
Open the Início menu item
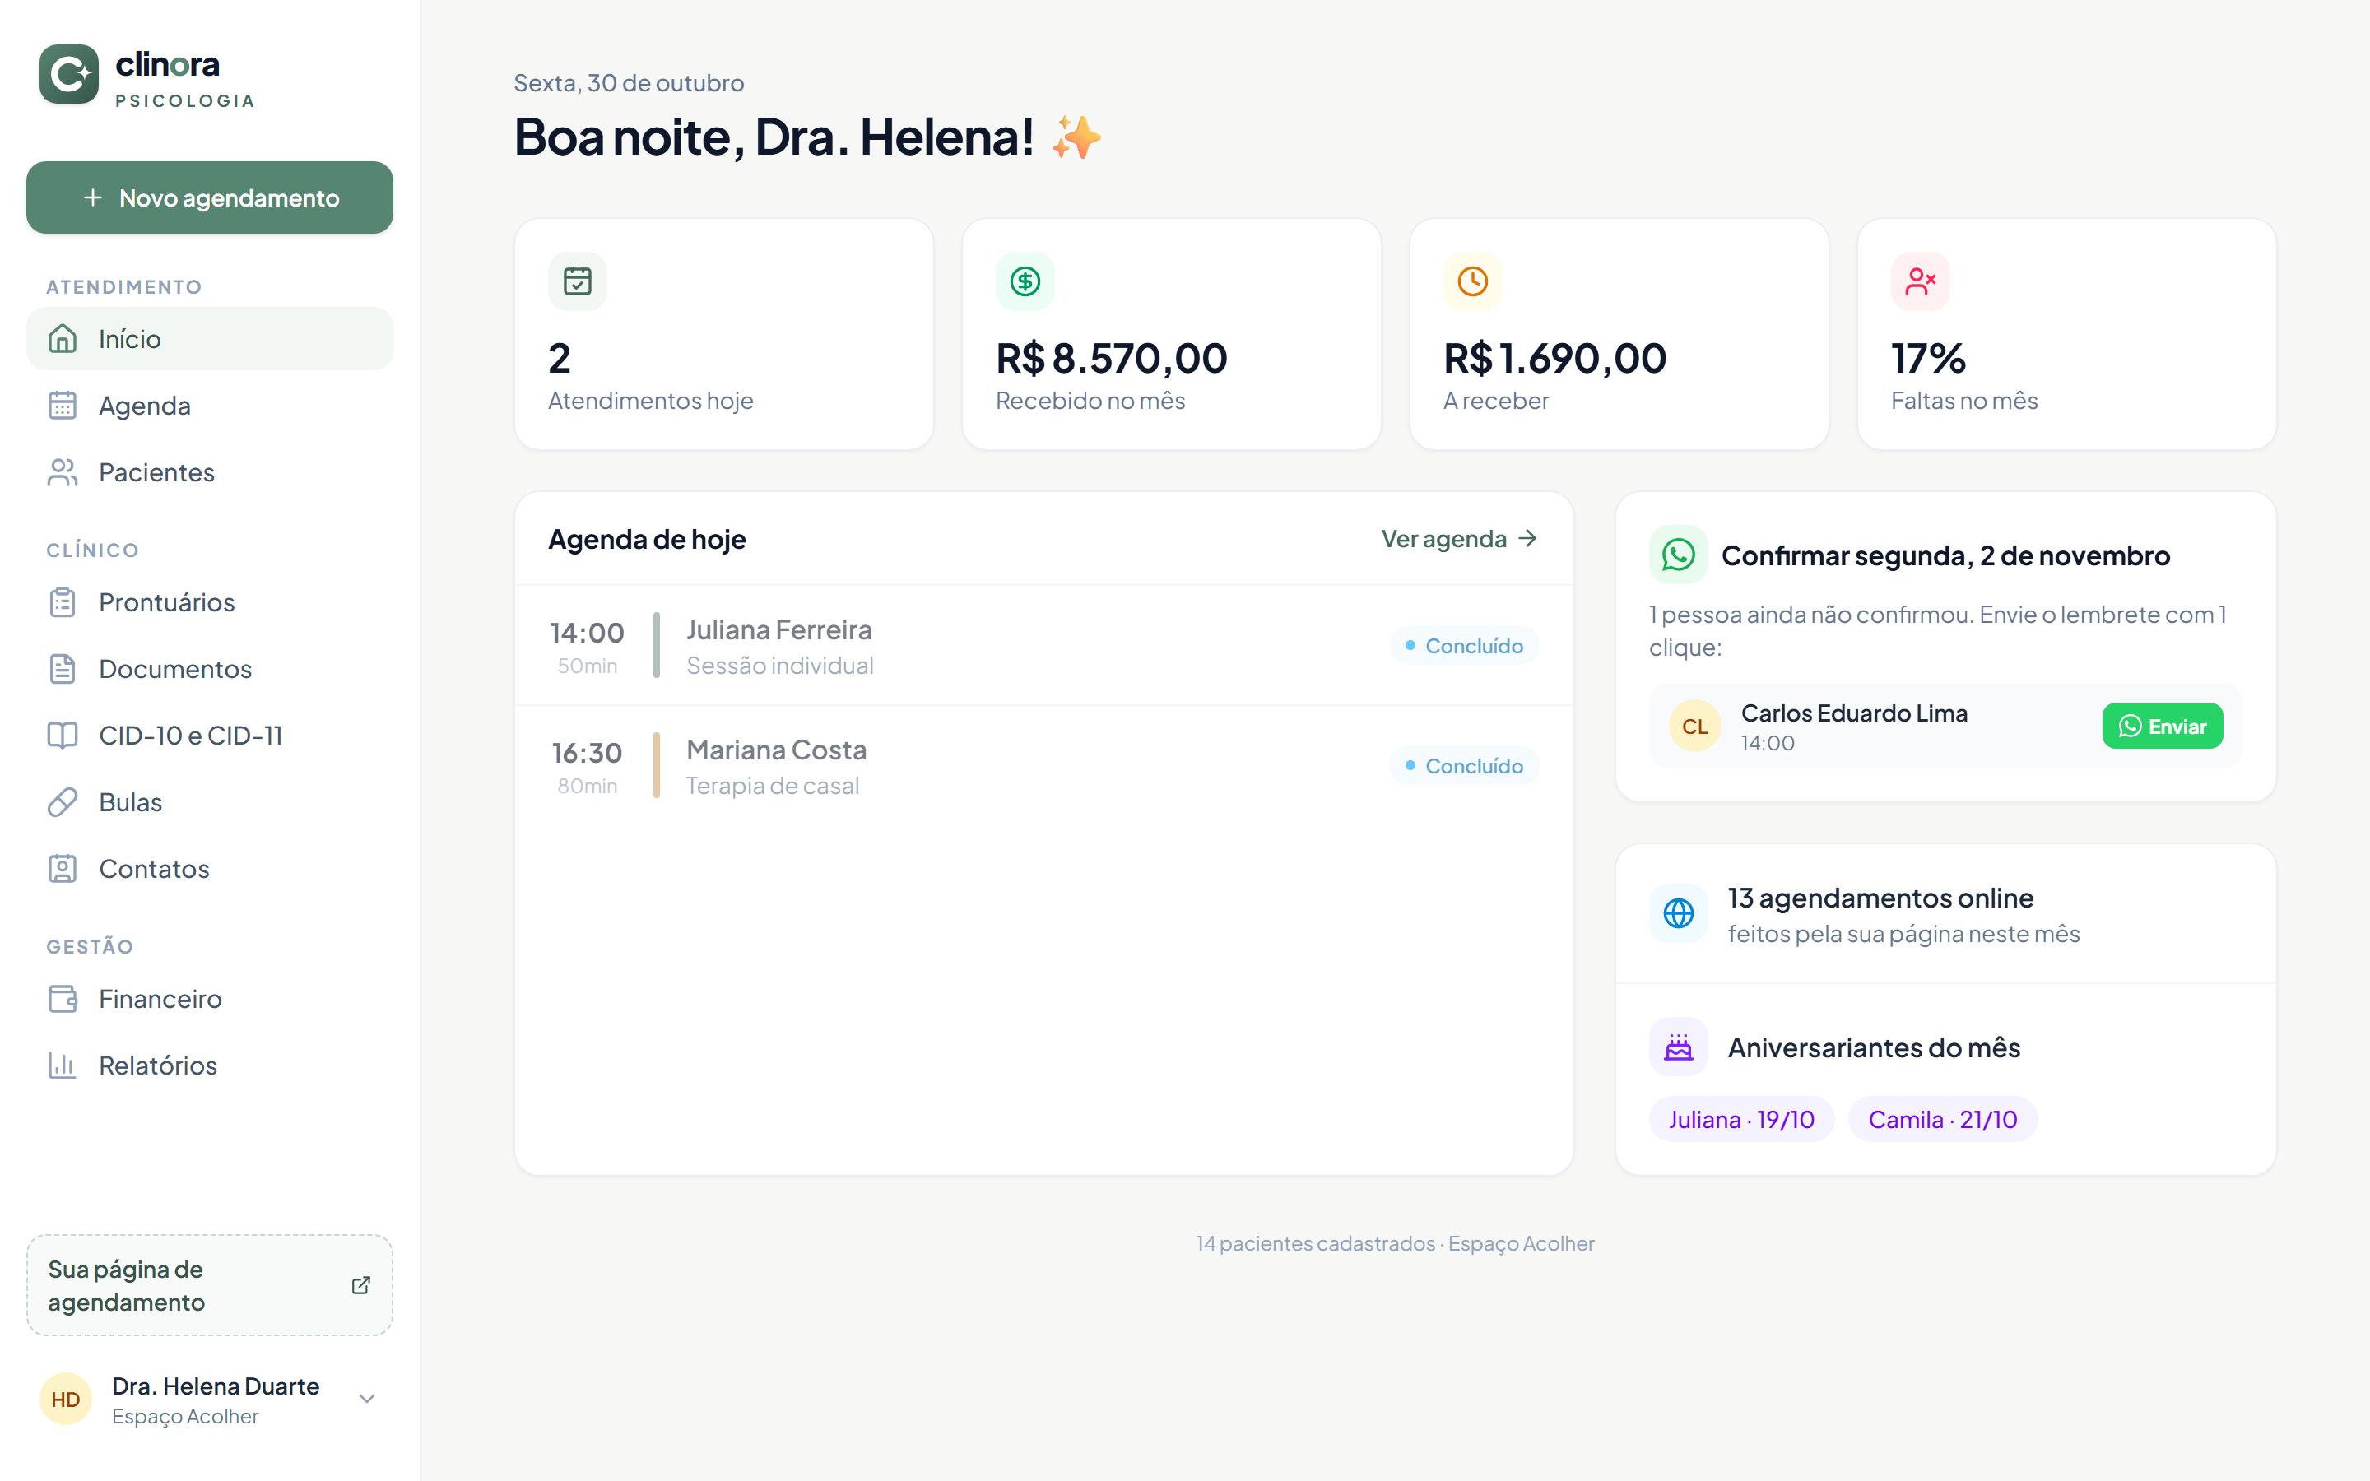click(x=210, y=339)
